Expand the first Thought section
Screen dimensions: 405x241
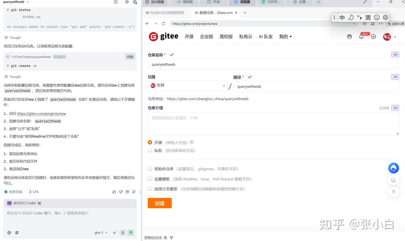13,38
